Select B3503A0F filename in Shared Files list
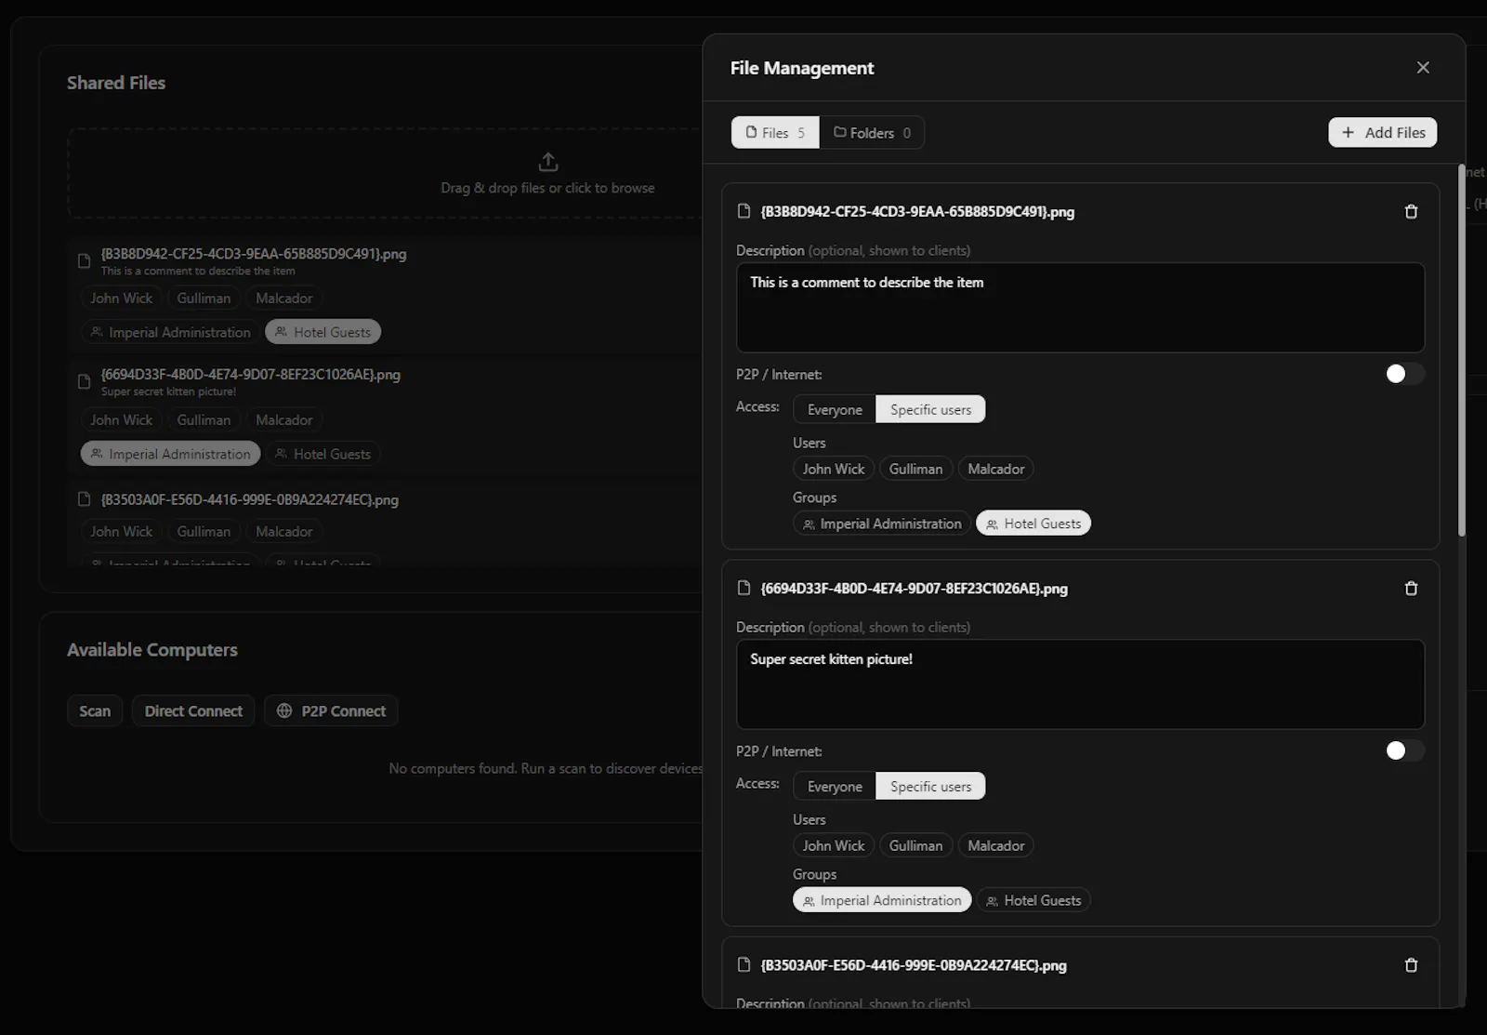 click(x=250, y=499)
